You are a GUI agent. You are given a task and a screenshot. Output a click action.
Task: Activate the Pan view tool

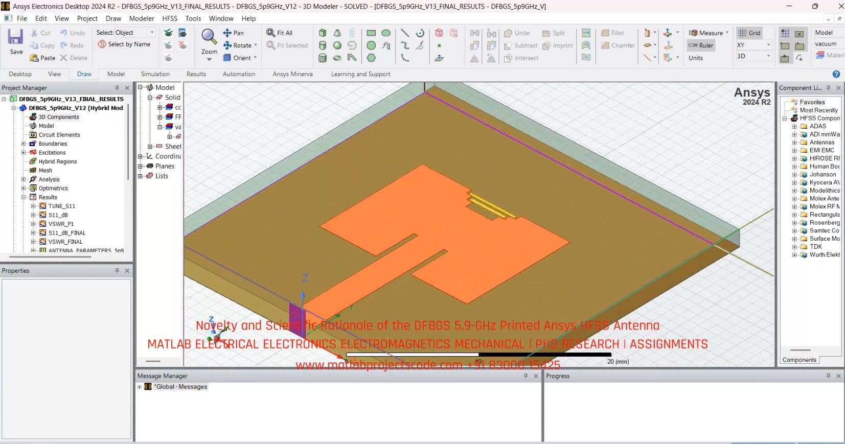coord(233,33)
